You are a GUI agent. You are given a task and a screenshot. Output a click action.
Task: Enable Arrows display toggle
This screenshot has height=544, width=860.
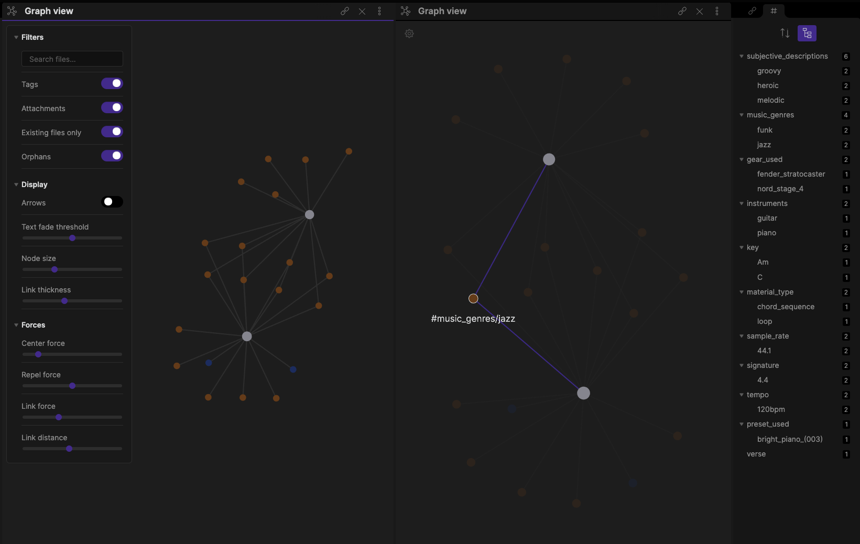pos(112,202)
